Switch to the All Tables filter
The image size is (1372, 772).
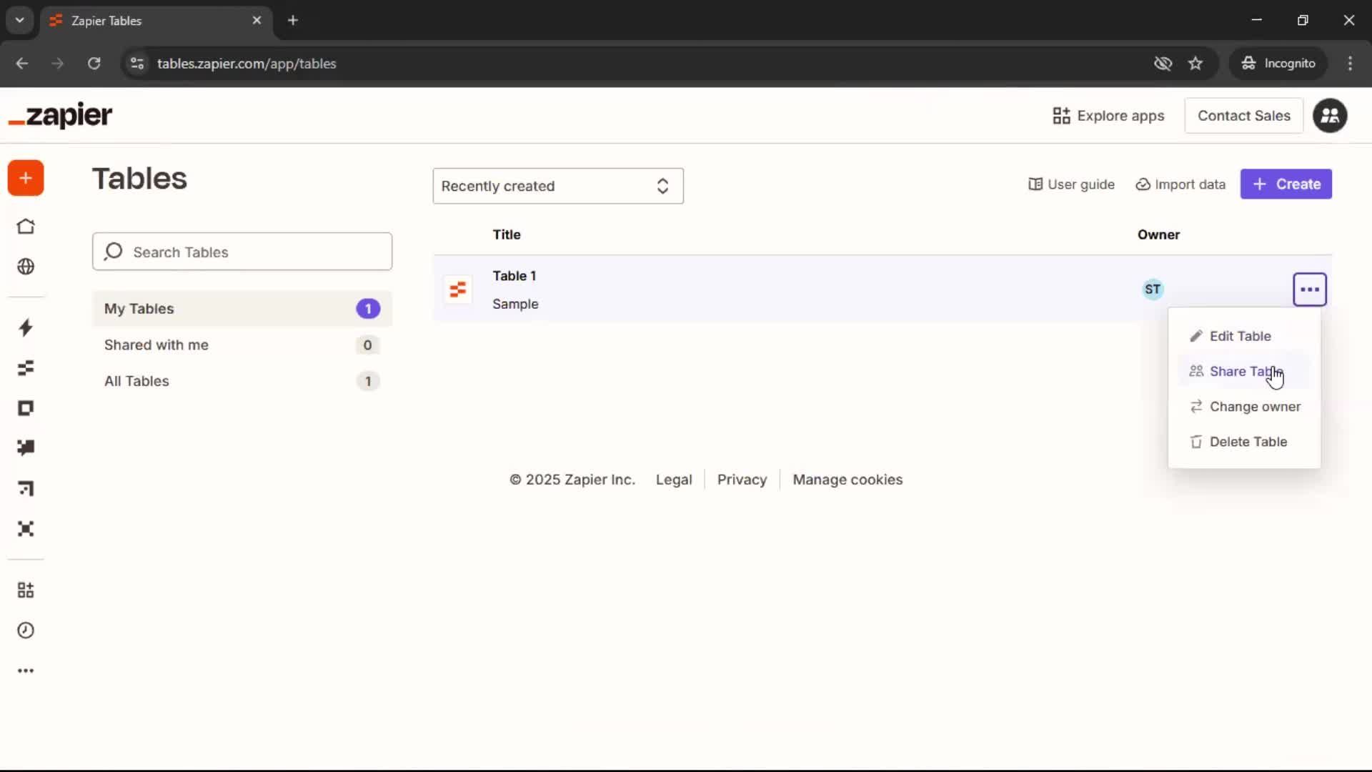pos(242,381)
